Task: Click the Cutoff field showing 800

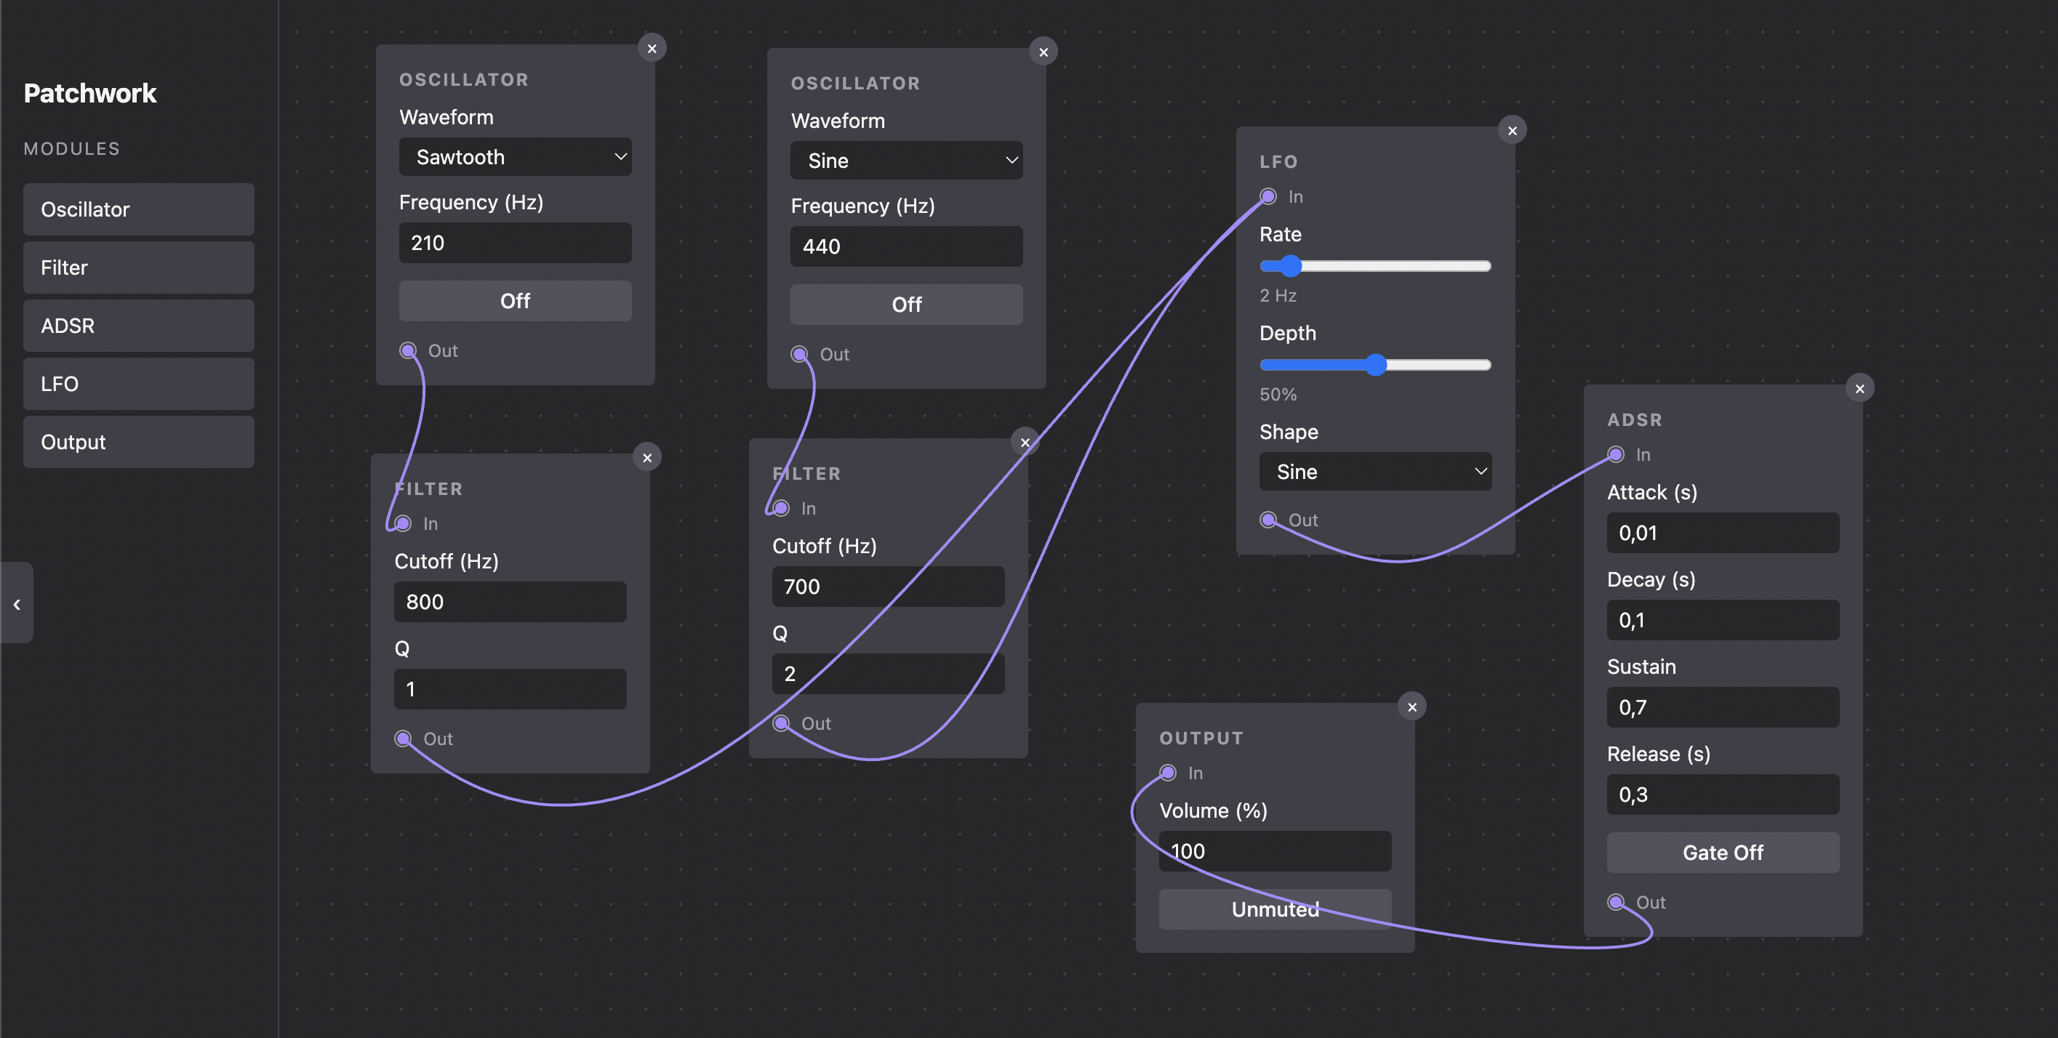Action: point(510,601)
